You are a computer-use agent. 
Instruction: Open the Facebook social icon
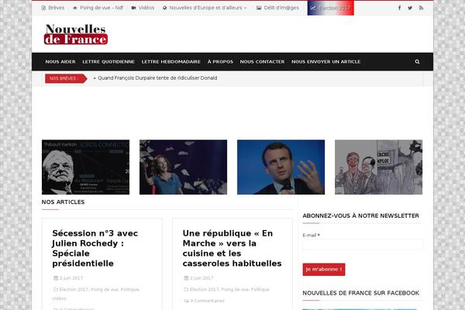(x=399, y=8)
